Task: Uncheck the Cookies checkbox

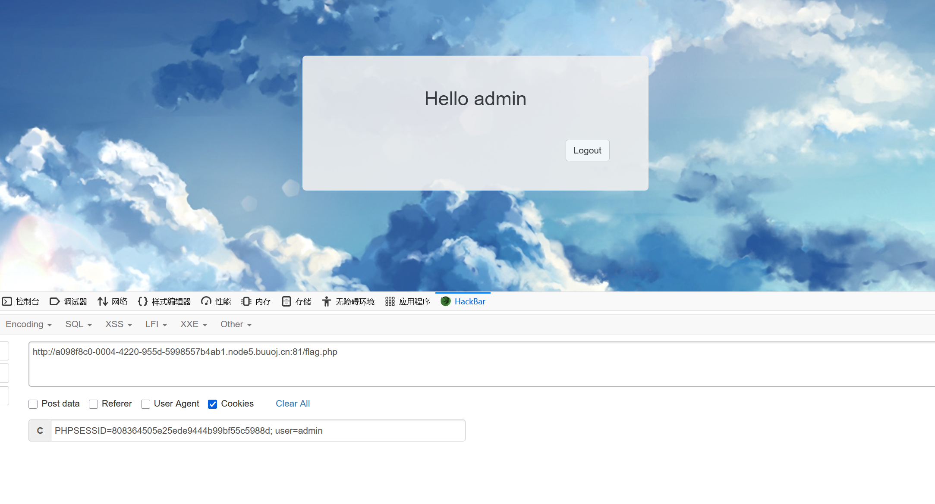Action: point(212,404)
